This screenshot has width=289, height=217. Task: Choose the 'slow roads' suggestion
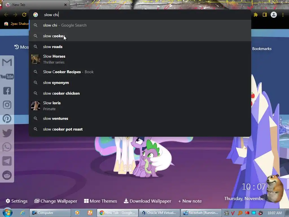(x=140, y=47)
